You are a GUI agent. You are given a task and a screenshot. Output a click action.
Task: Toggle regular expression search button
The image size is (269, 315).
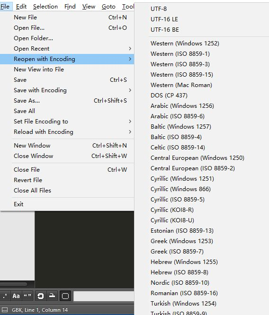point(5,296)
